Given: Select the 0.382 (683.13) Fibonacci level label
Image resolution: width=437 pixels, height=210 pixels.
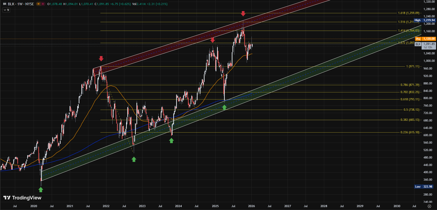Looking at the screenshot, I should [410, 120].
